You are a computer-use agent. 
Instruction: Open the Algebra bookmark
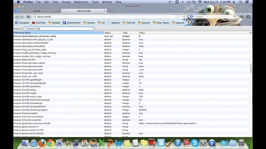pos(113,23)
